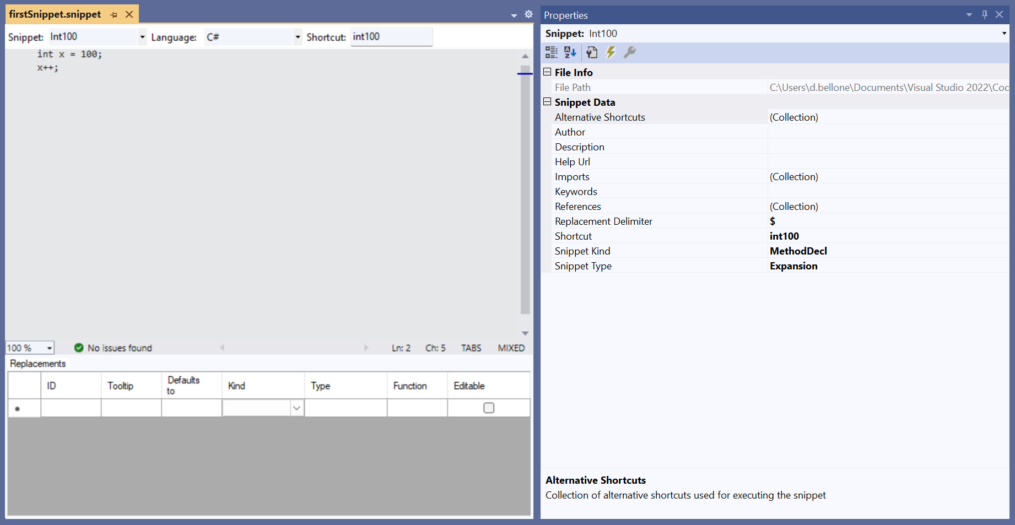Image resolution: width=1015 pixels, height=525 pixels.
Task: Click the Function cell in the new row
Action: coord(417,408)
